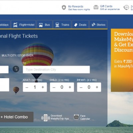This screenshot has width=133, height=133.
Task: Click the 'Gift an experience' text
Action: tap(110, 9)
